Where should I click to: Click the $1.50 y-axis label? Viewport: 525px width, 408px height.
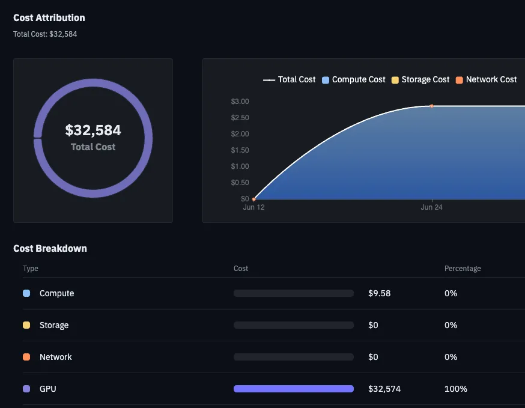click(240, 150)
